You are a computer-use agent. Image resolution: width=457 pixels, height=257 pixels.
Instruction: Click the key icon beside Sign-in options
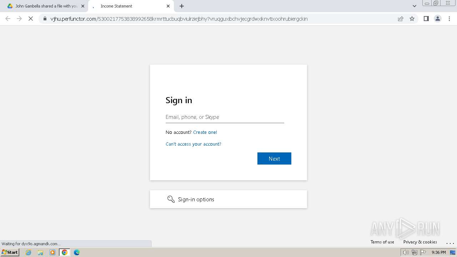(171, 199)
